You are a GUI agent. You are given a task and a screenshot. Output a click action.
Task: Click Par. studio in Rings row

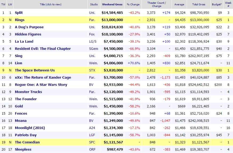click(92, 20)
